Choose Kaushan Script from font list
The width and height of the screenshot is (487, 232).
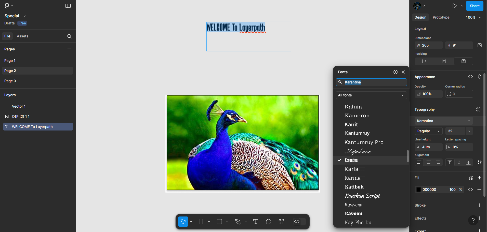pyautogui.click(x=362, y=196)
